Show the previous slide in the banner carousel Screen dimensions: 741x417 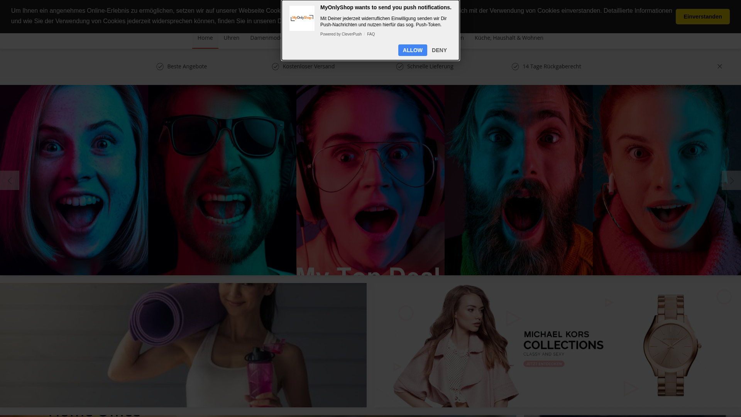[10, 180]
